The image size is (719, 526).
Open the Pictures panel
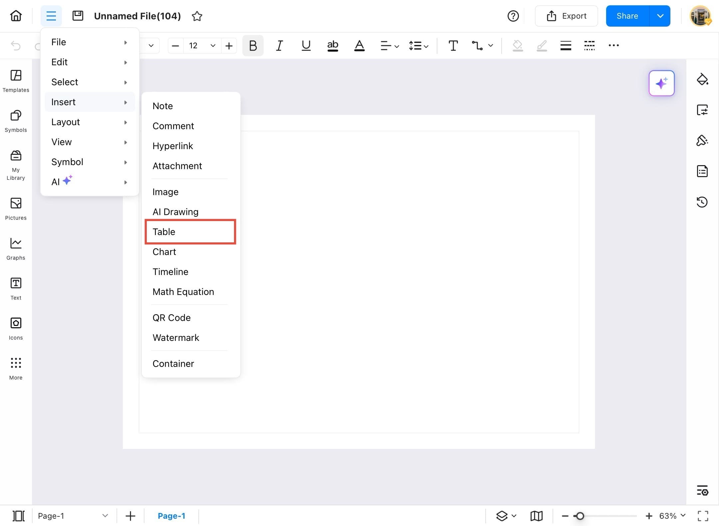[x=15, y=208]
